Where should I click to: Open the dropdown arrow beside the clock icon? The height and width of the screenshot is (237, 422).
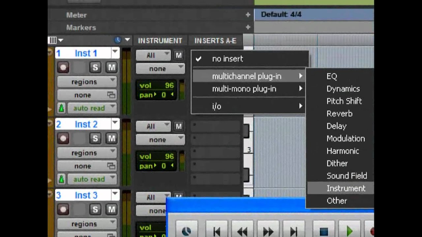click(x=127, y=40)
